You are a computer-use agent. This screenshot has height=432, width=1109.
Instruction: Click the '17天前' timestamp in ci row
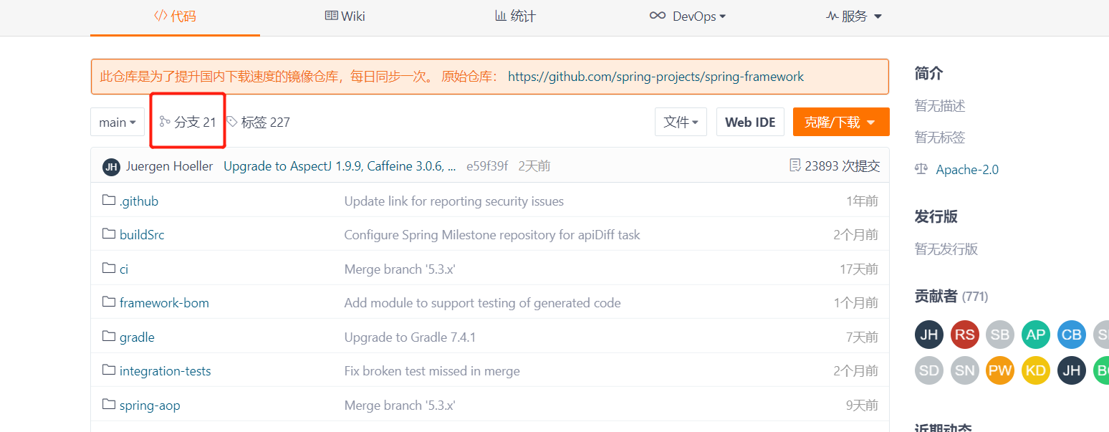[x=859, y=269]
